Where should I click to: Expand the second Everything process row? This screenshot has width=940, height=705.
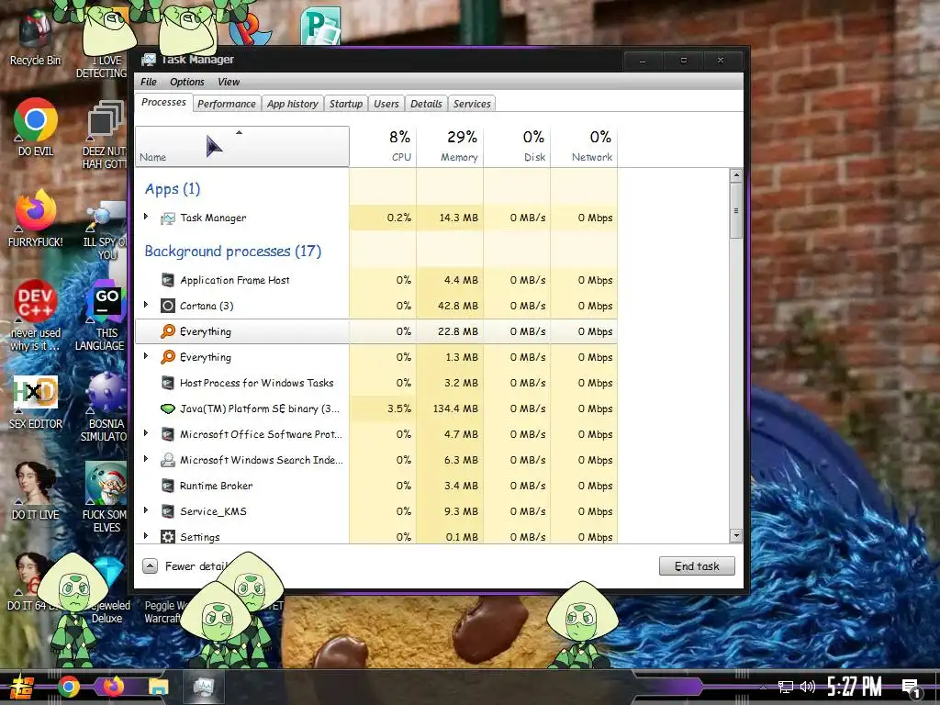click(146, 356)
